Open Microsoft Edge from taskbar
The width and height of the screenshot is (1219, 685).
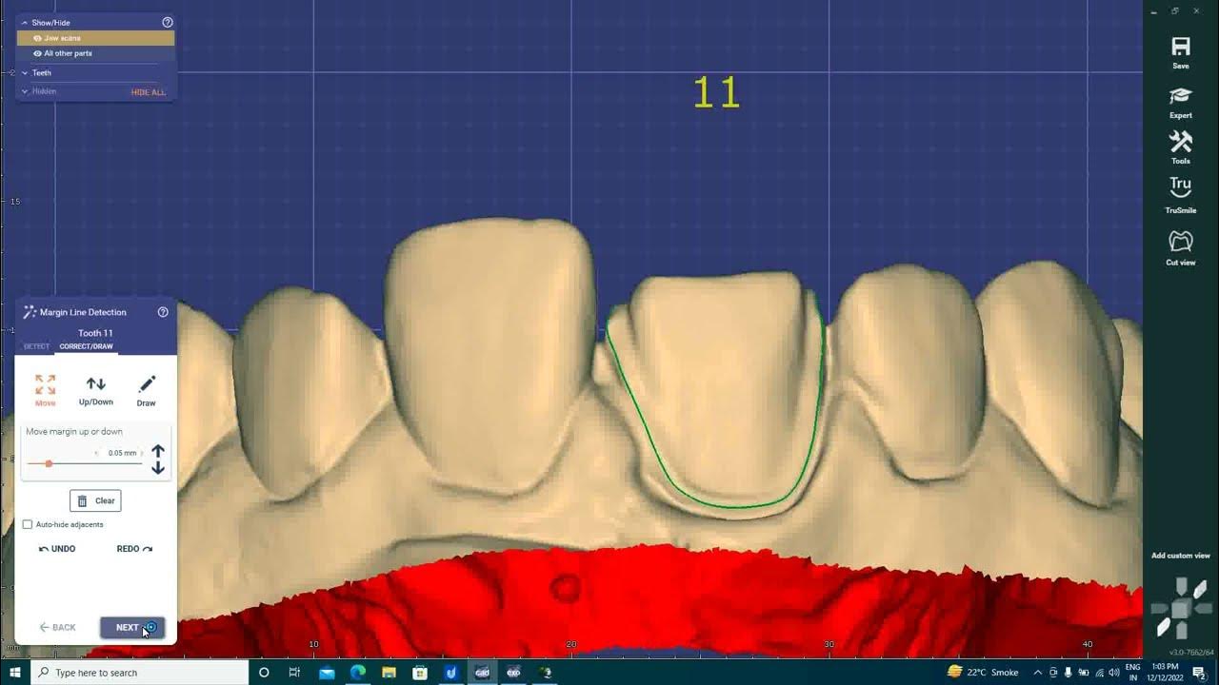357,673
